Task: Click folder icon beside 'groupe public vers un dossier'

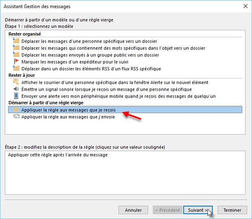Action: coord(16,55)
